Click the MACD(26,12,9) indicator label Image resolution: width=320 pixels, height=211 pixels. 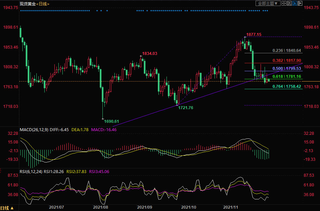34,129
